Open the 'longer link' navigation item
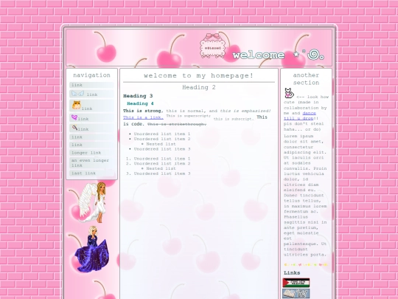 91,153
